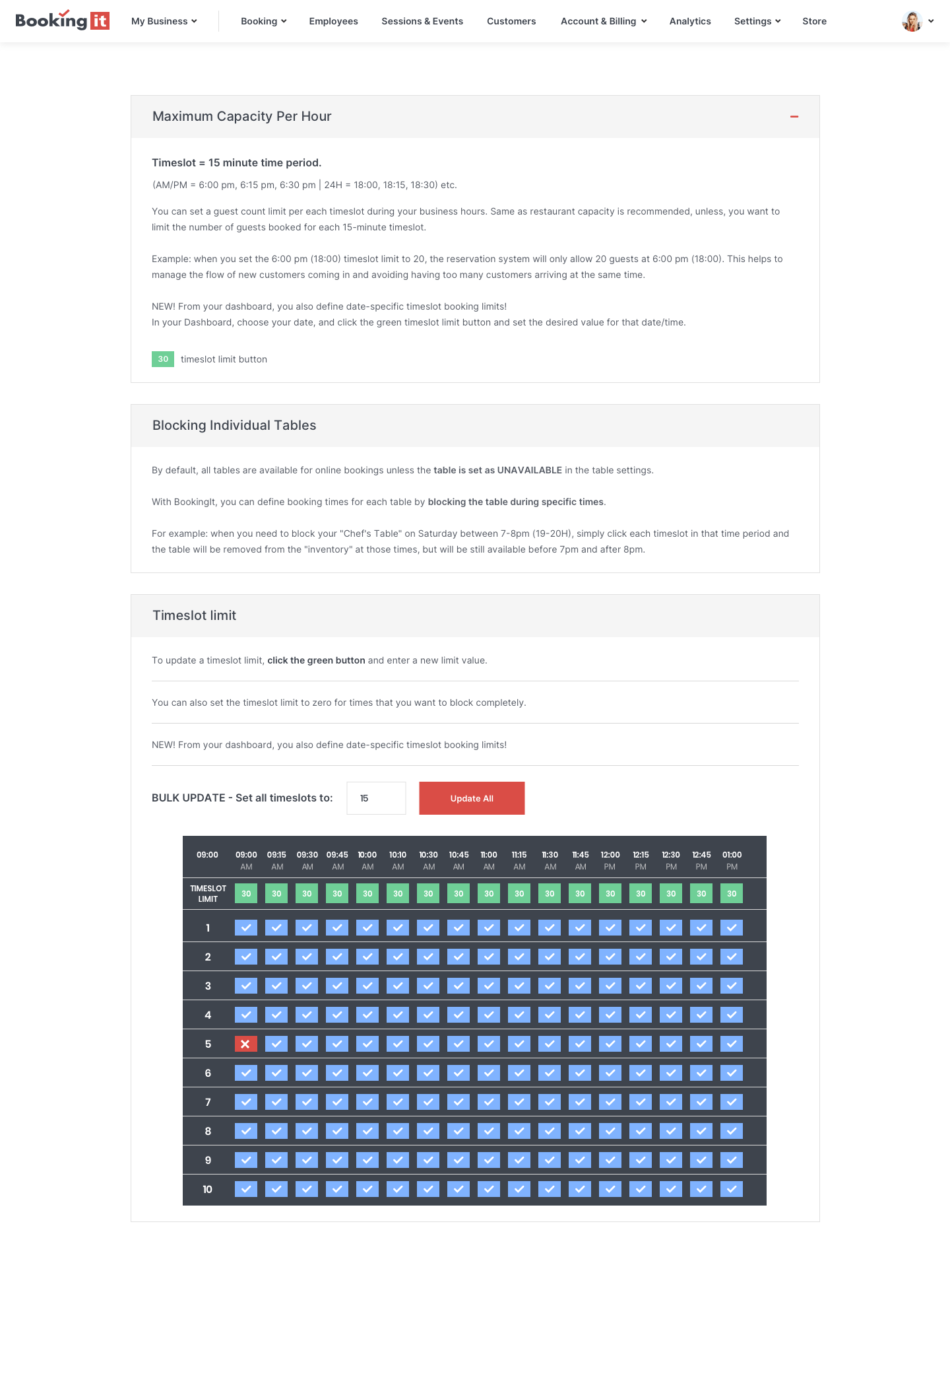Click the 01:00 PM green 30 limit button
950x1399 pixels.
coord(732,893)
